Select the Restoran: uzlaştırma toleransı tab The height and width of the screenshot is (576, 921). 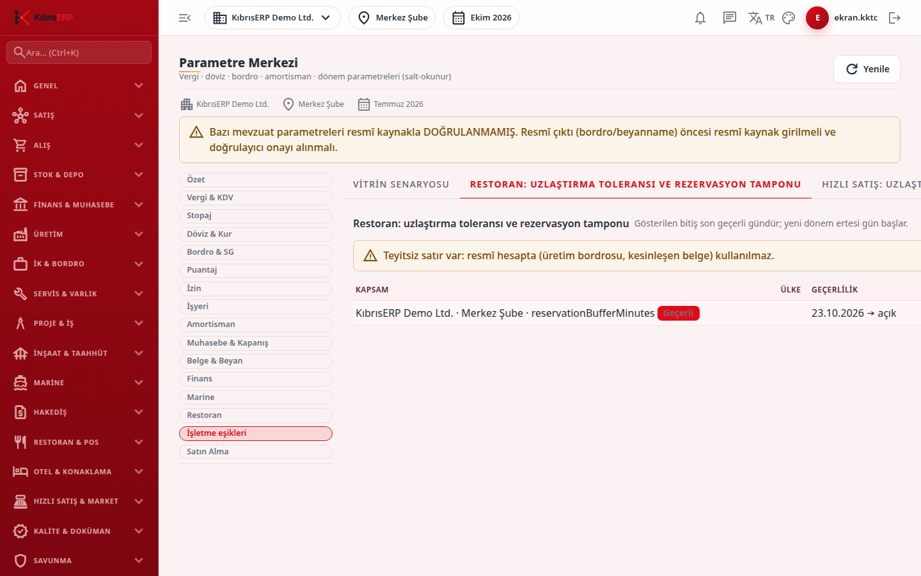point(636,184)
